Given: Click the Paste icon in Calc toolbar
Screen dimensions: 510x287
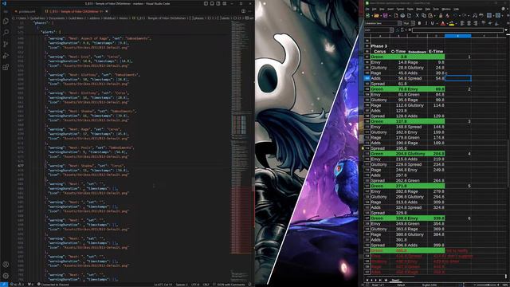Looking at the screenshot, I should pyautogui.click(x=430, y=15).
